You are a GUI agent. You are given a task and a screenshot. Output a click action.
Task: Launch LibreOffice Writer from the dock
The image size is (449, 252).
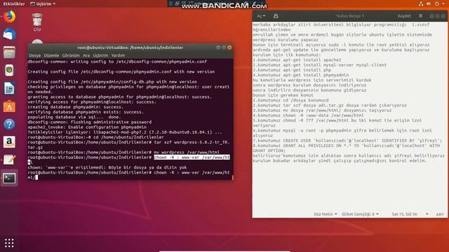click(x=9, y=88)
